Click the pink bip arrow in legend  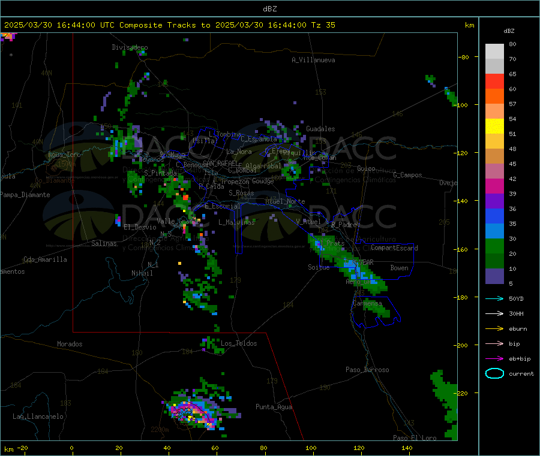[x=494, y=343]
